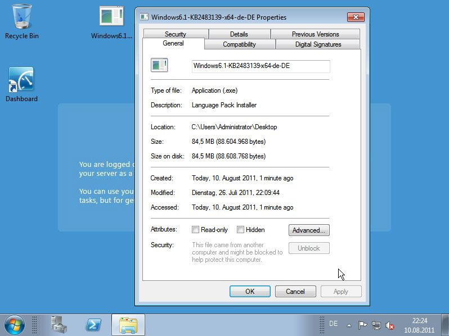Screen dimensions: 449x336
Task: Select the General tab
Action: pos(173,43)
